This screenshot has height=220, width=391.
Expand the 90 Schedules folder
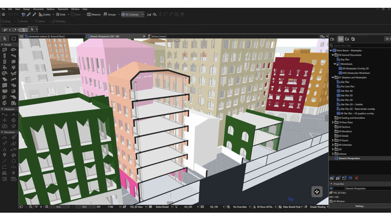333,145
